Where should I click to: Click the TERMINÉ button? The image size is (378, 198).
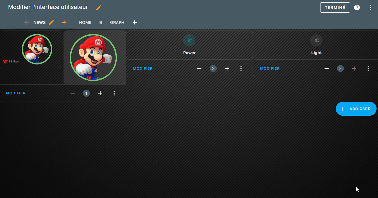click(335, 7)
